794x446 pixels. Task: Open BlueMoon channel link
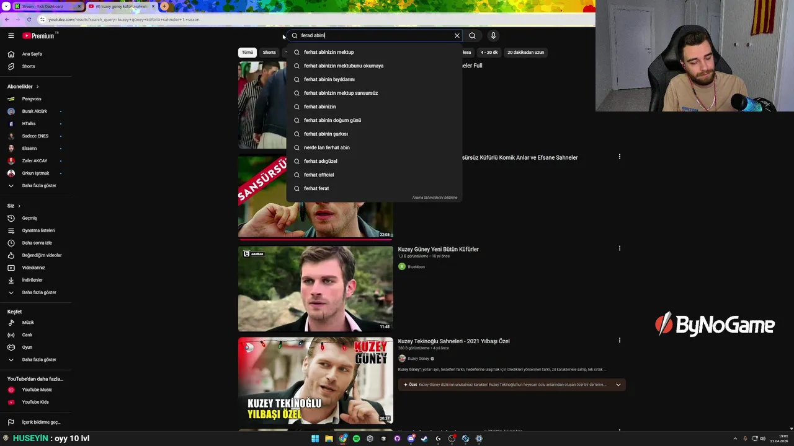point(416,267)
